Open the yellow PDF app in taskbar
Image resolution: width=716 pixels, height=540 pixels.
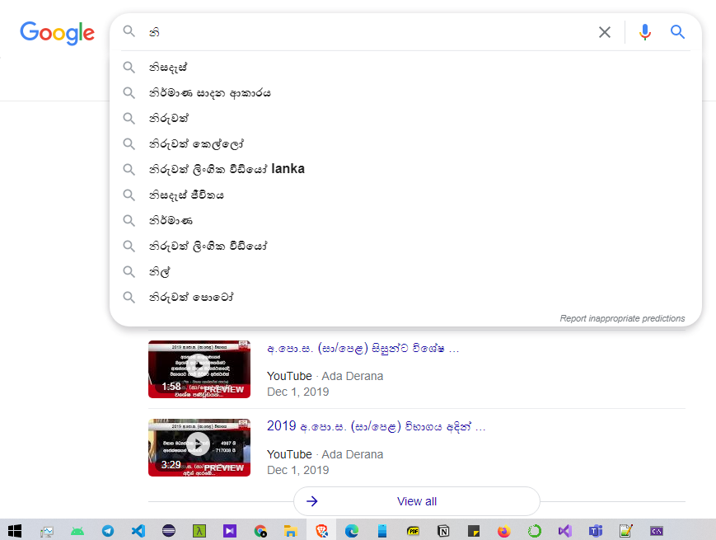413,531
